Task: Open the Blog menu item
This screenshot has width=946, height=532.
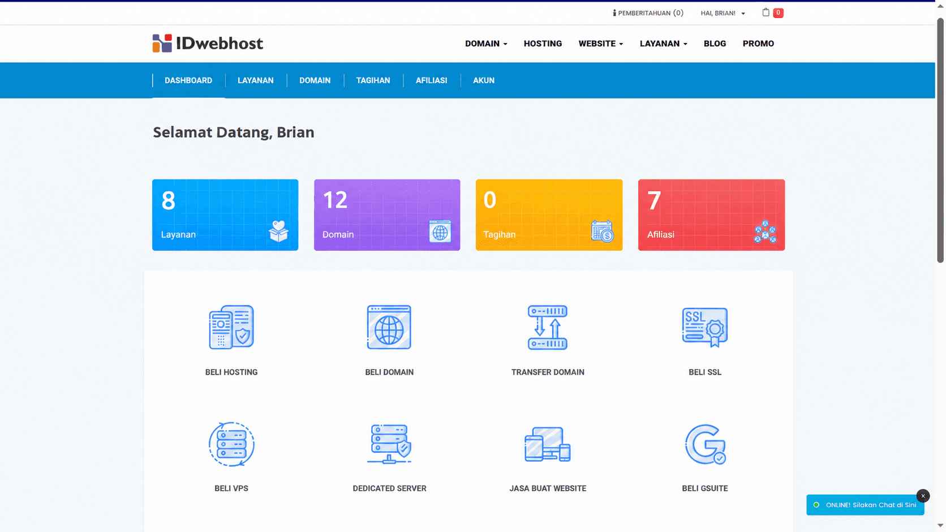Action: [x=715, y=44]
